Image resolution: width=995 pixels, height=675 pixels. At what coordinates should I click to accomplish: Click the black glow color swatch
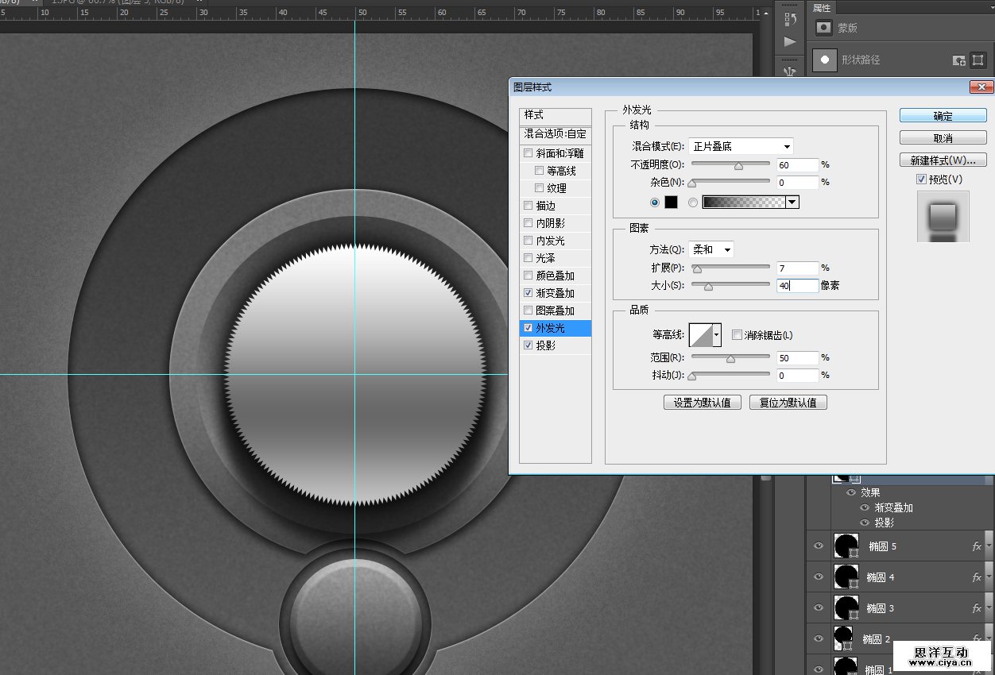(671, 202)
